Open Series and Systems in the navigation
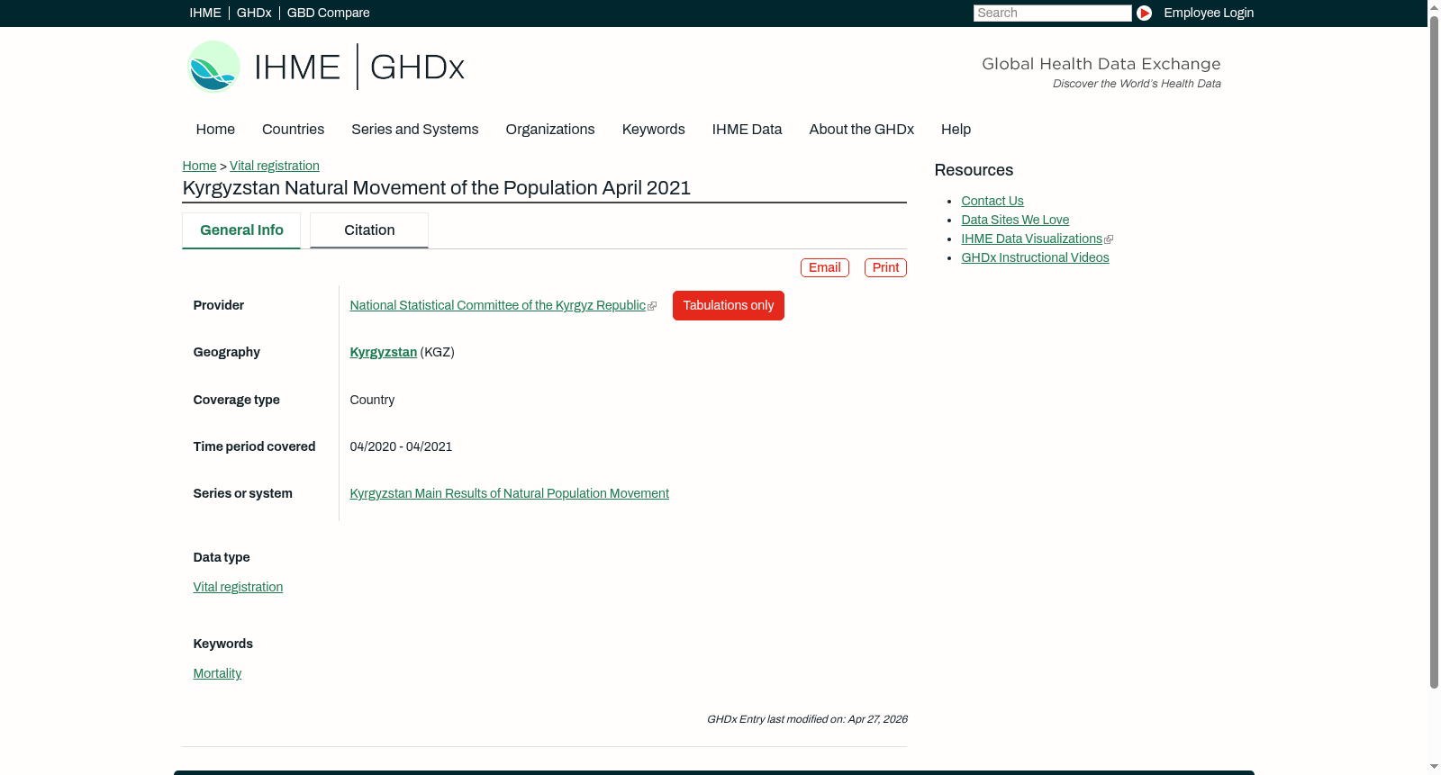The image size is (1441, 775). [414, 130]
